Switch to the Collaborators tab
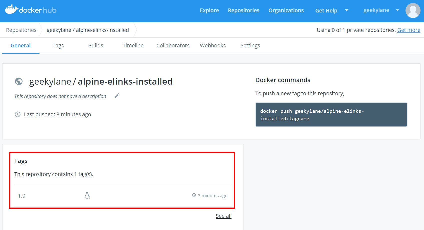 (x=173, y=46)
